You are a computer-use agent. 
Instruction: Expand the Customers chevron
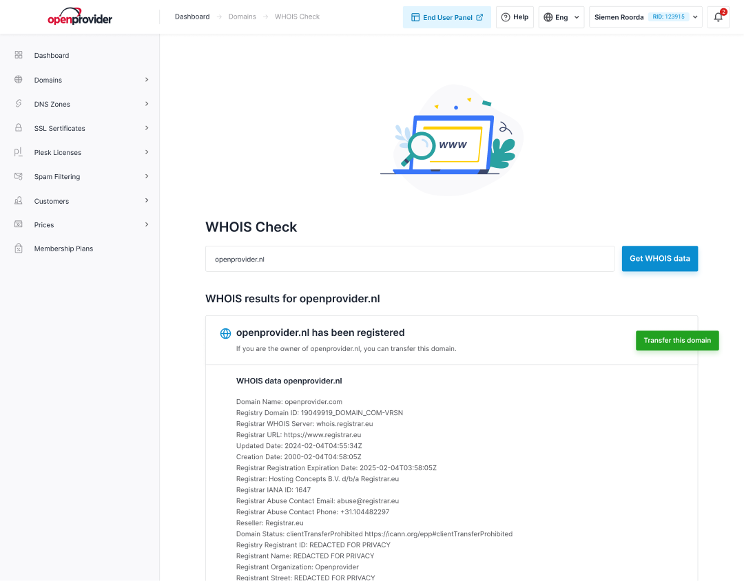[x=147, y=200]
